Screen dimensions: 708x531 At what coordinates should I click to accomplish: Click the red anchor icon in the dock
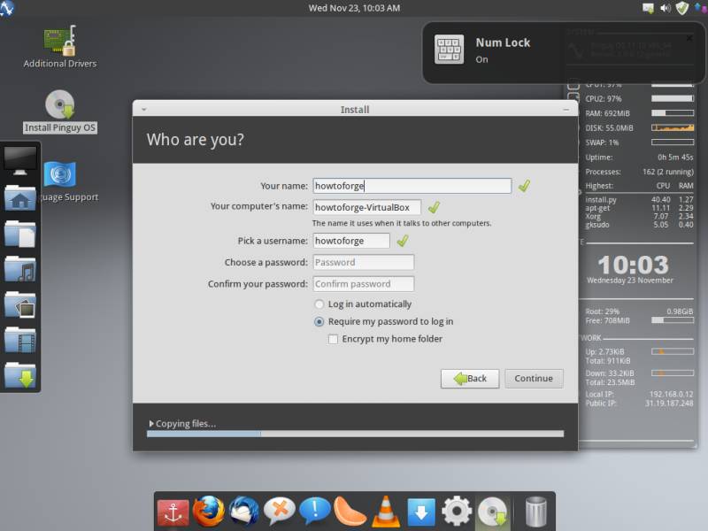(x=173, y=512)
